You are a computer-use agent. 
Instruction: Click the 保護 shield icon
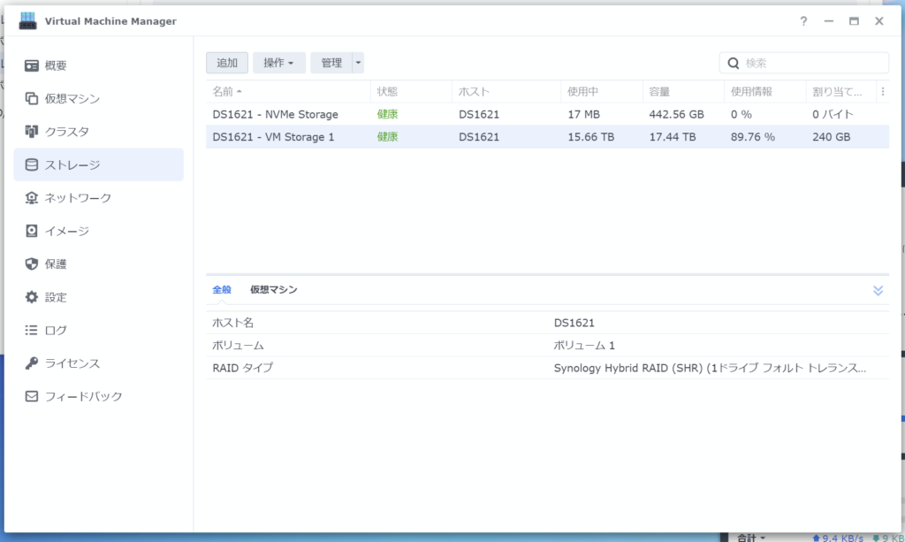(31, 263)
